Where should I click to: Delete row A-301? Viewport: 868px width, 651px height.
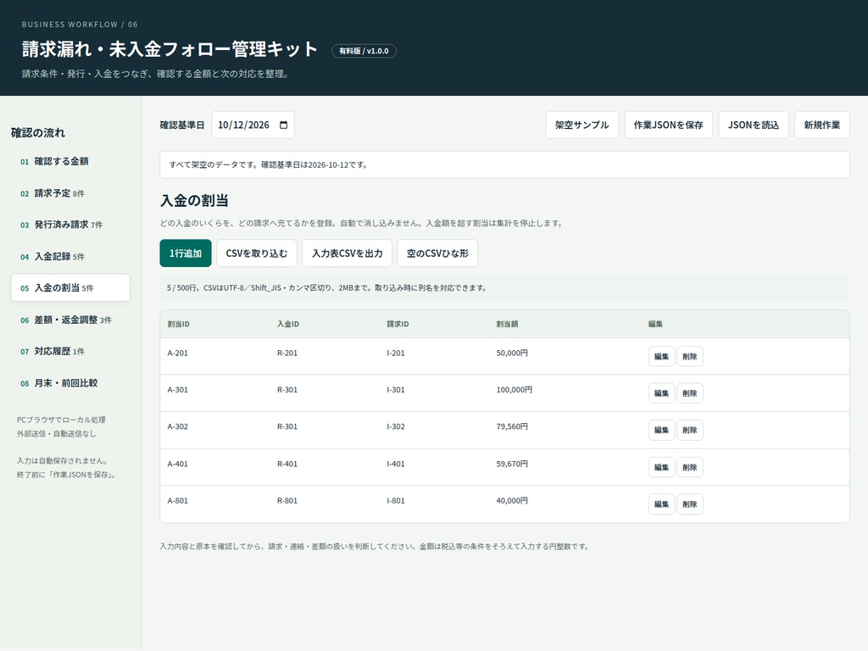pyautogui.click(x=690, y=393)
